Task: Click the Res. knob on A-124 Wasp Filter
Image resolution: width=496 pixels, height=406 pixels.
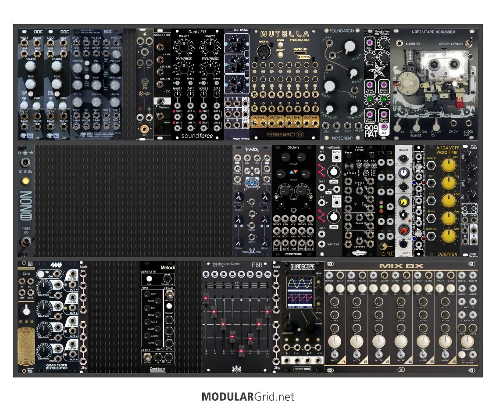Action: point(449,219)
